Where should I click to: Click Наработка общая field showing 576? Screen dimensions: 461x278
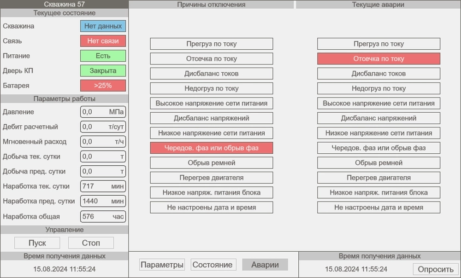103,216
